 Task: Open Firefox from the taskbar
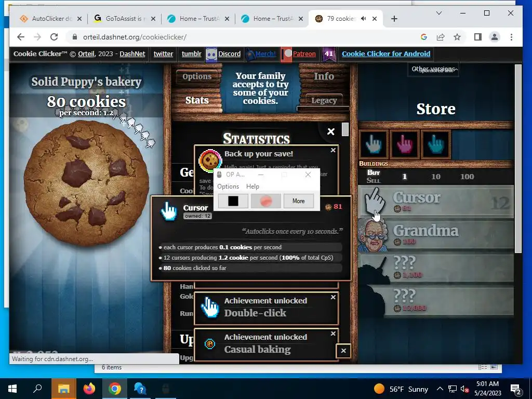[89, 389]
